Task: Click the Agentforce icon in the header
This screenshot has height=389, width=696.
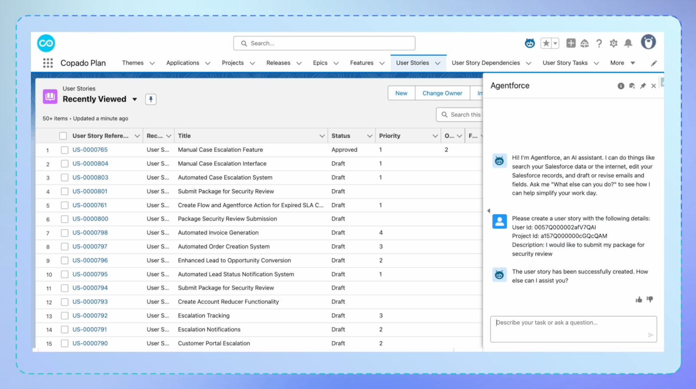Action: point(529,43)
